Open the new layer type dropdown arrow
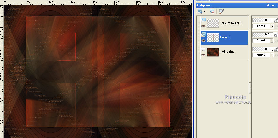Image resolution: width=278 pixels, height=138 pixels. [204, 11]
